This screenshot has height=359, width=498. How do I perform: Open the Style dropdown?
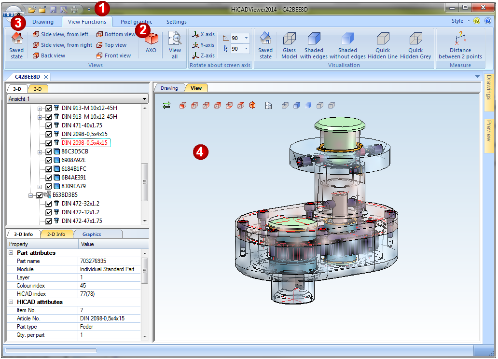460,21
